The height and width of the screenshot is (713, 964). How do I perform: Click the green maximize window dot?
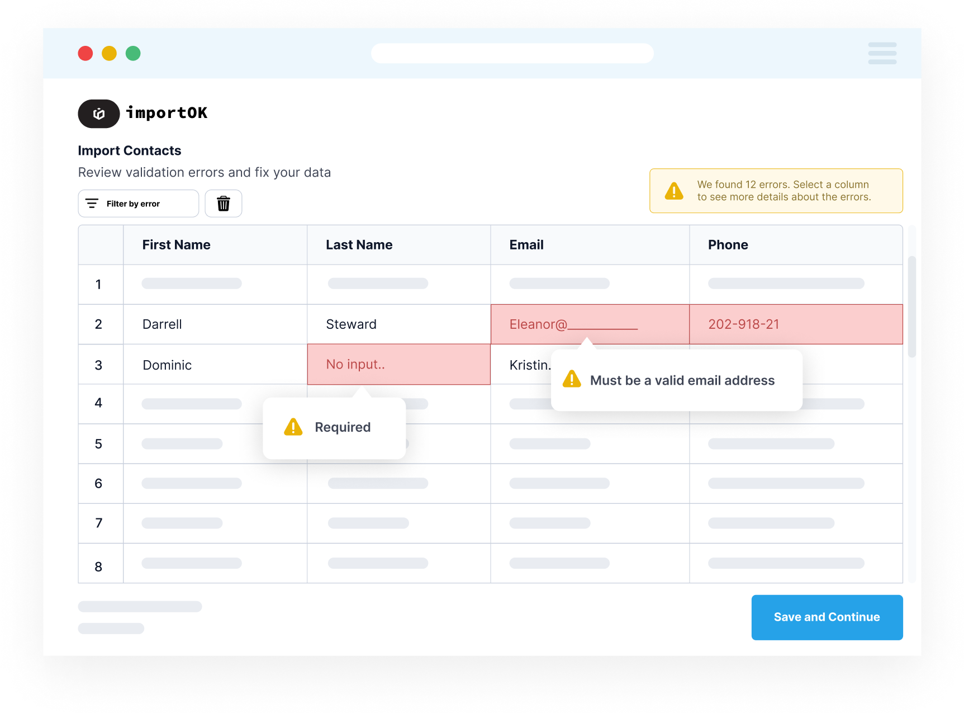coord(133,53)
